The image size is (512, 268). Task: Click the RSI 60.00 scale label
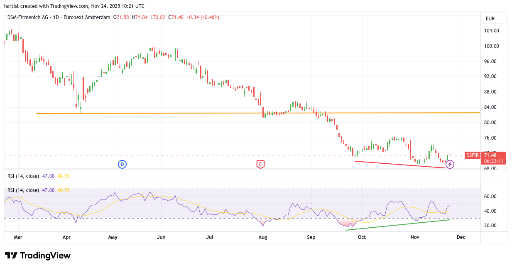coord(491,197)
